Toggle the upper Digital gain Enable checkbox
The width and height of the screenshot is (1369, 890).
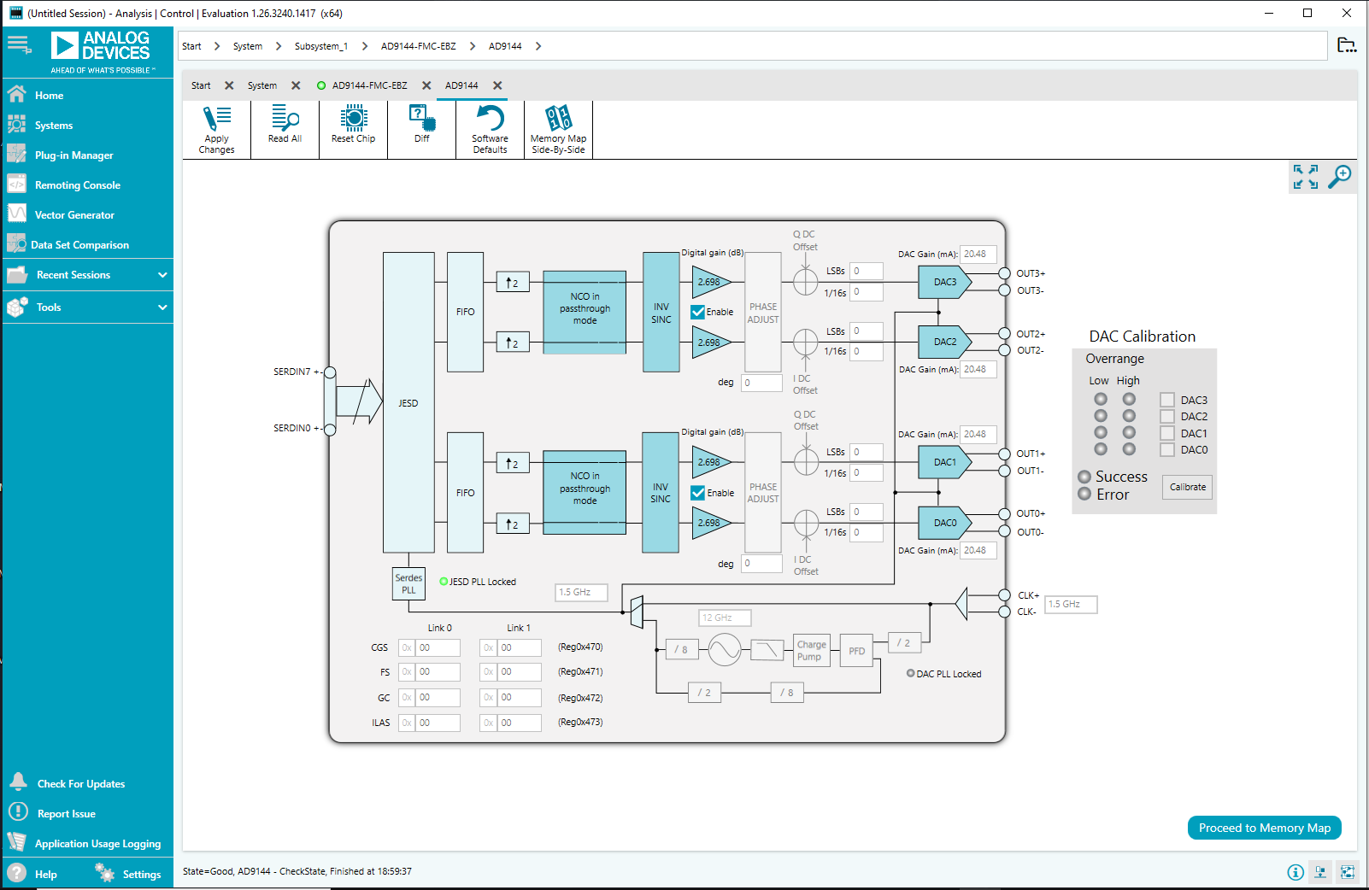pyautogui.click(x=698, y=313)
